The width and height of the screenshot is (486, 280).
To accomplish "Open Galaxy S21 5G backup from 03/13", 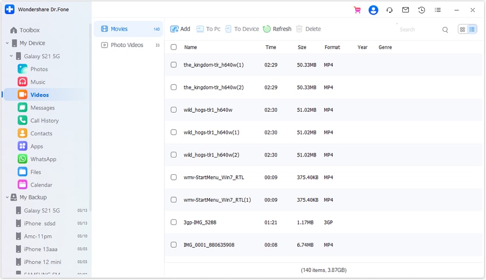I will [x=51, y=210].
